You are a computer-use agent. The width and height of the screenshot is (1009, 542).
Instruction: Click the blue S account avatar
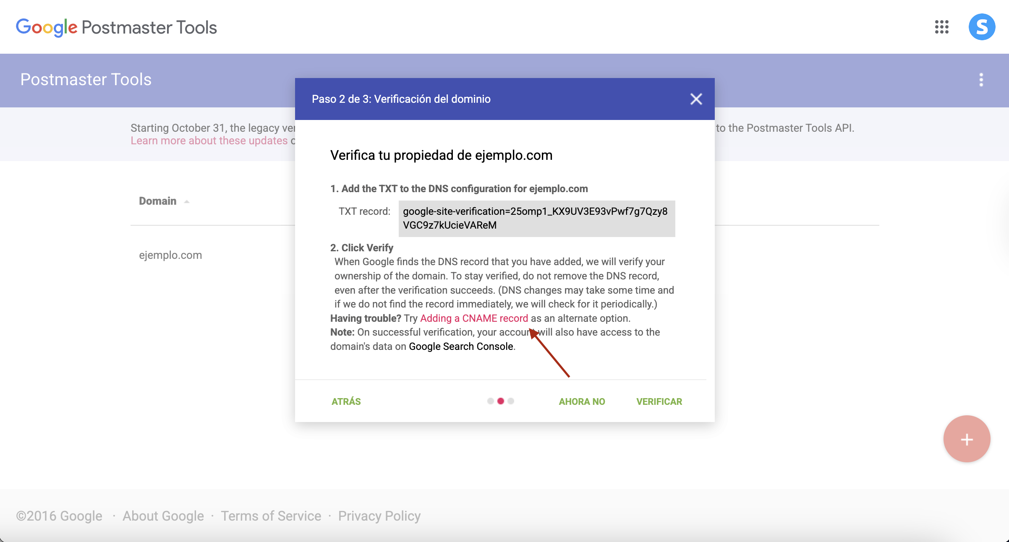(x=981, y=27)
